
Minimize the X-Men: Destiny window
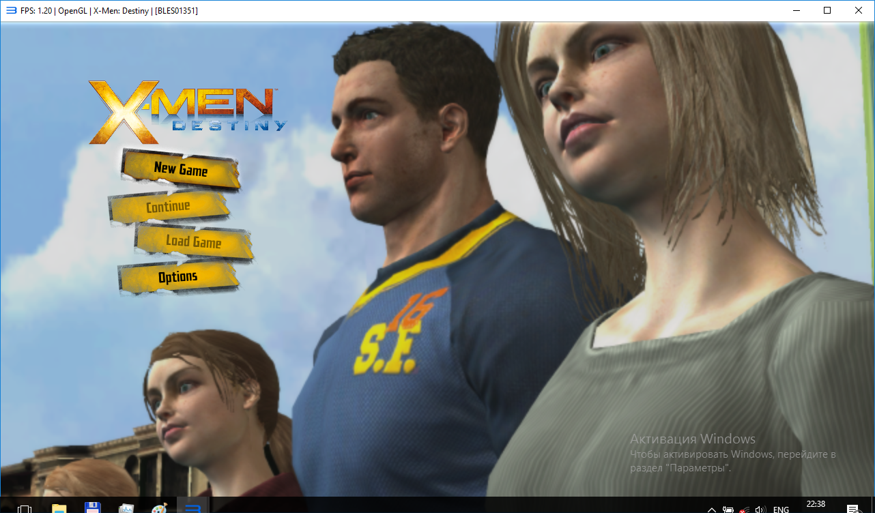point(796,10)
